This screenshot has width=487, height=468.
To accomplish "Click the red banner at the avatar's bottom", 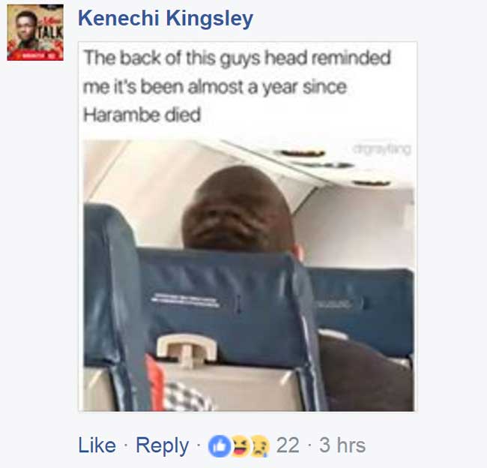I will (x=35, y=56).
